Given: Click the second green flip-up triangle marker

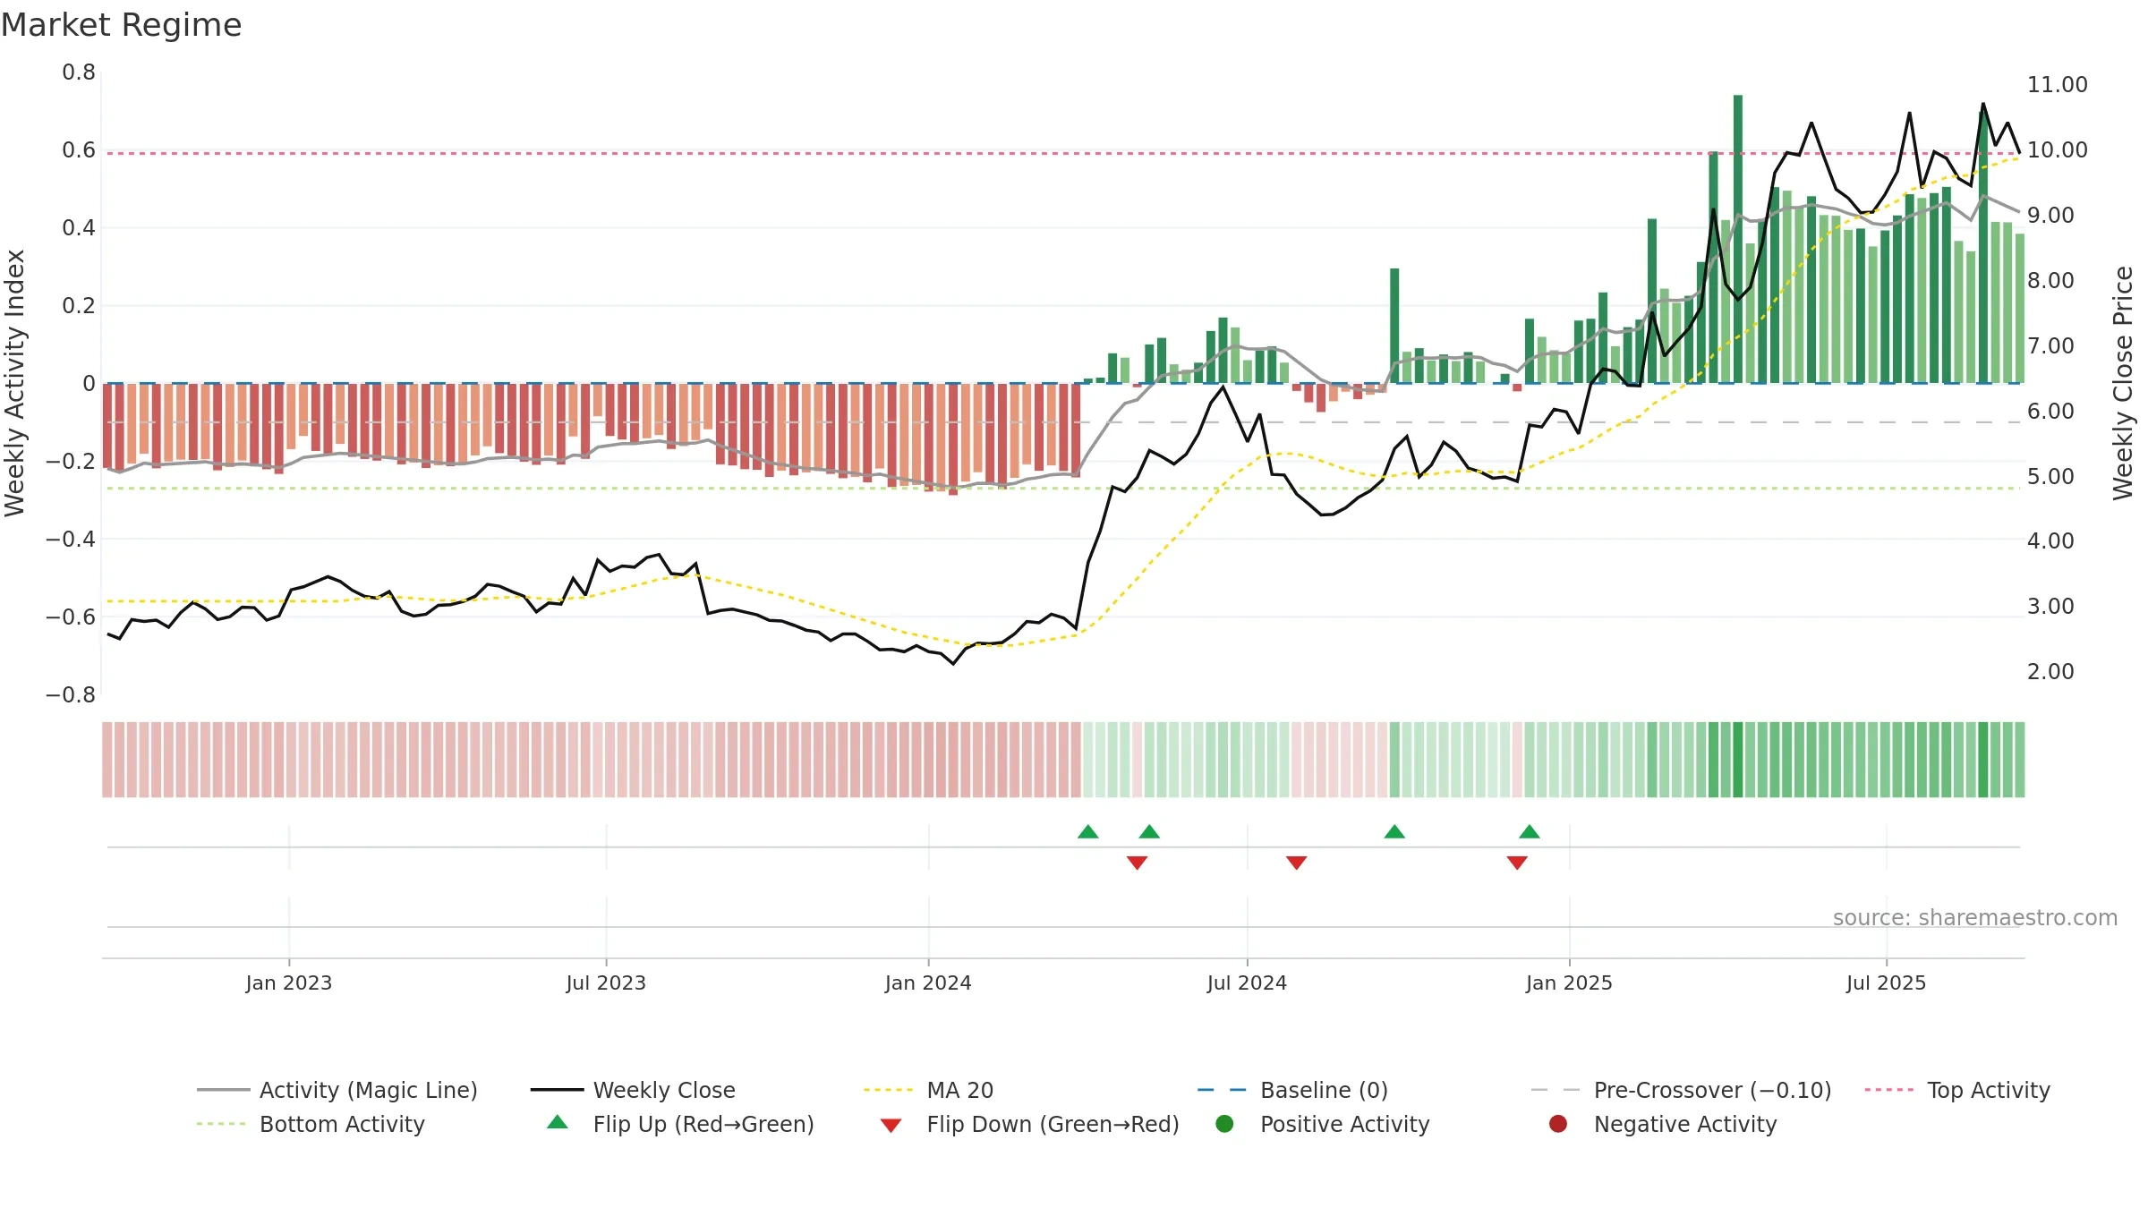Looking at the screenshot, I should [1149, 832].
